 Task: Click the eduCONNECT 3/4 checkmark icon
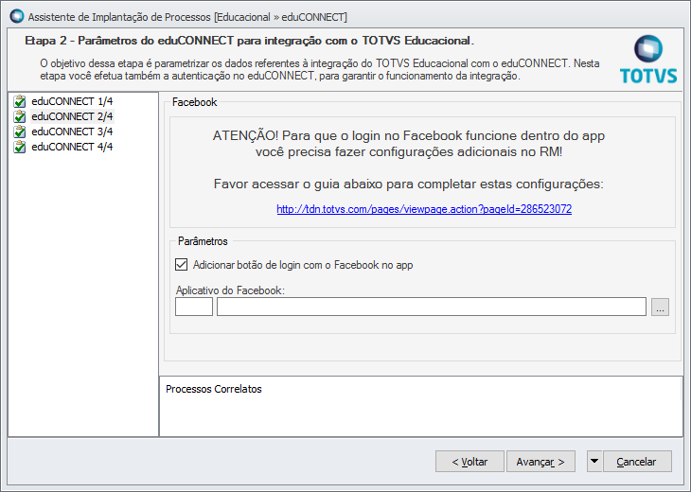[x=20, y=132]
